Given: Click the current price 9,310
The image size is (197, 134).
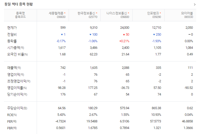Looking at the screenshot, I should click(93, 28).
